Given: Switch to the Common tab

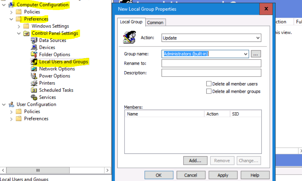Looking at the screenshot, I should (155, 22).
